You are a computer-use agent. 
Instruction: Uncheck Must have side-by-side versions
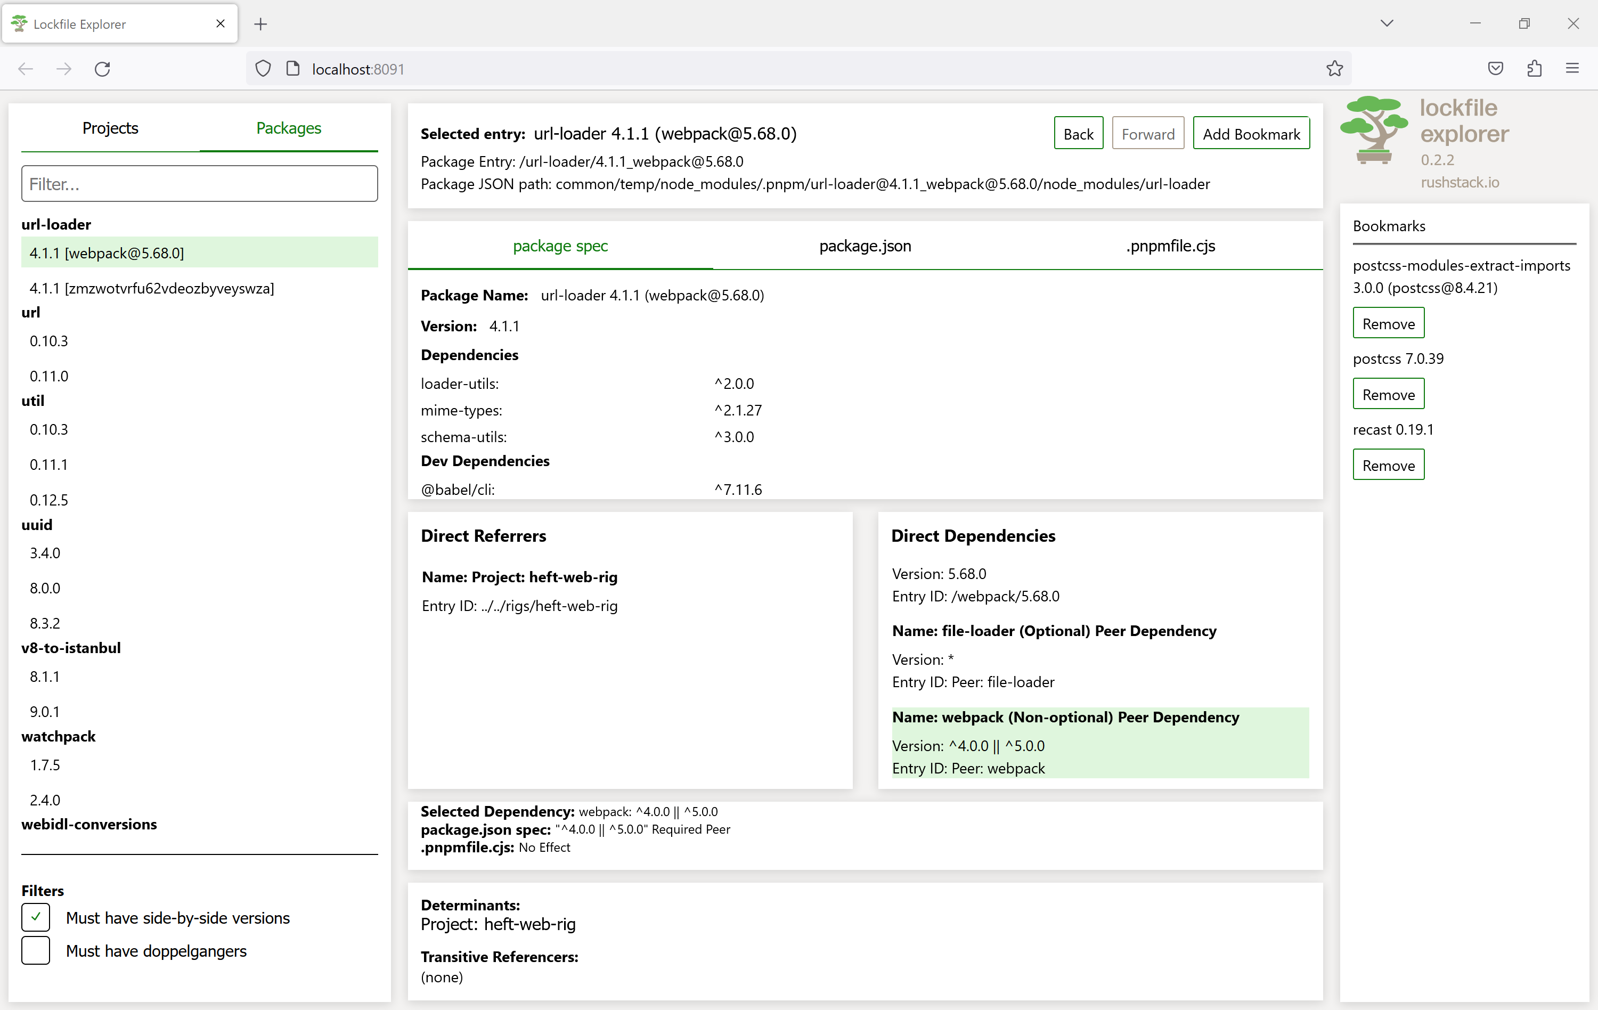(x=36, y=917)
